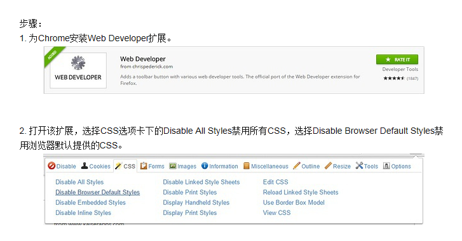Click the Cookies person icon
The image size is (462, 241).
pyautogui.click(x=85, y=166)
